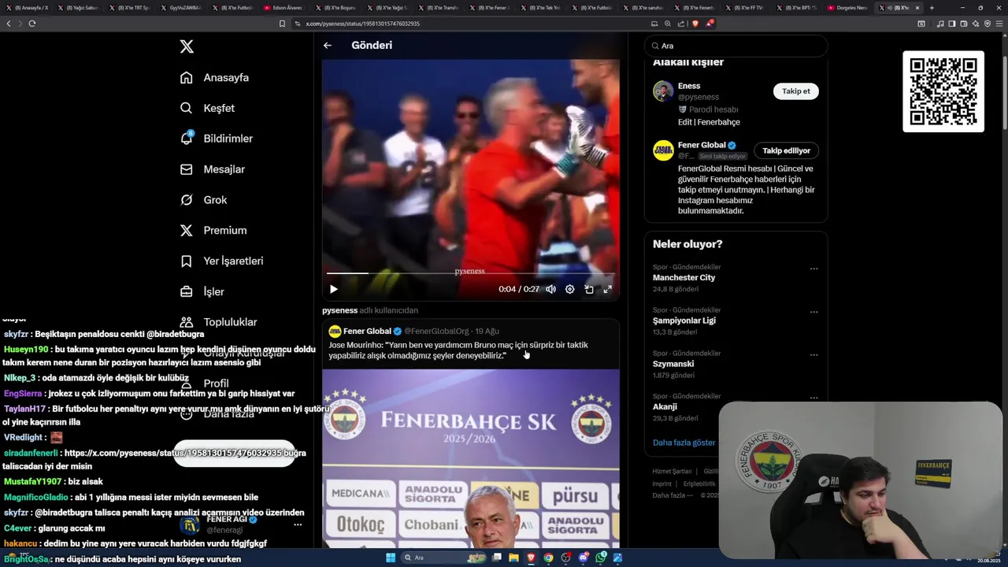
Task: Click the Ara search field on X
Action: [736, 46]
